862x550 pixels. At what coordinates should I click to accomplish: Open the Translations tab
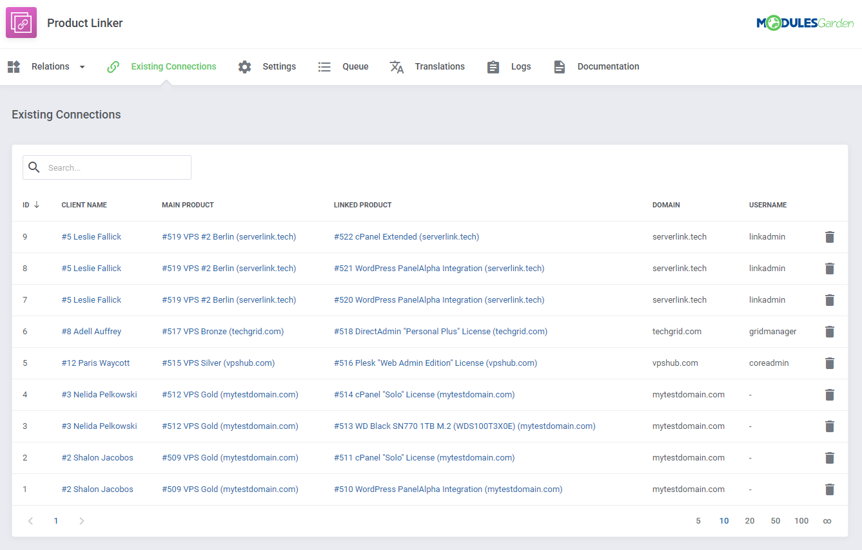[440, 66]
